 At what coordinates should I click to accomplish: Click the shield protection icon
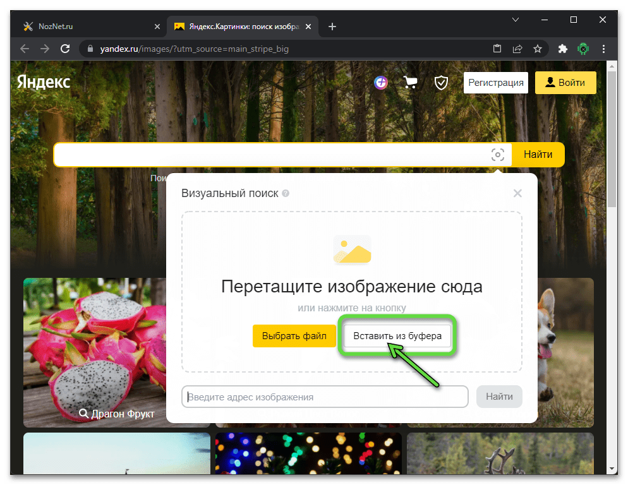[x=441, y=83]
